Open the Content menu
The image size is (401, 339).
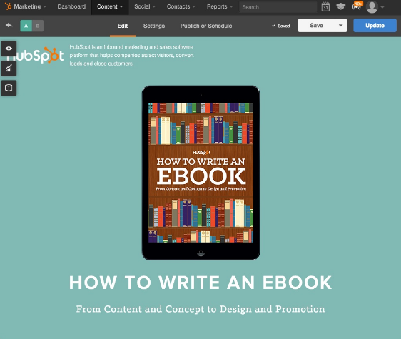(110, 6)
